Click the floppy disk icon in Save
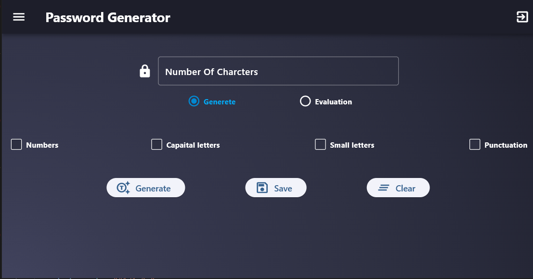The height and width of the screenshot is (279, 533). (262, 188)
